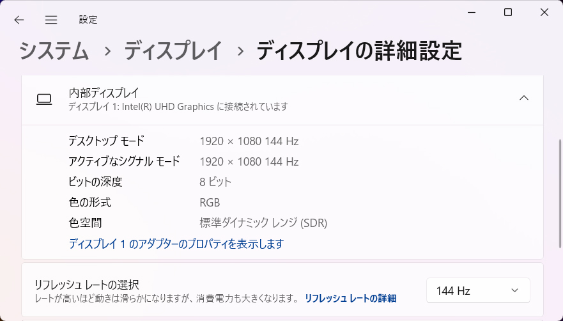Open ディスプレイ 1 のアダプターのプロパティ link
563x321 pixels.
176,244
